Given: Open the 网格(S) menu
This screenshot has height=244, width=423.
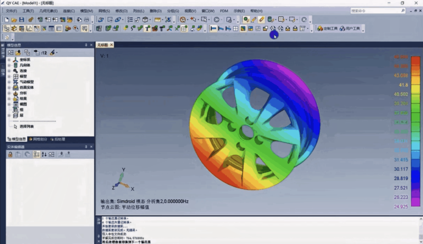Looking at the screenshot, I should (x=104, y=11).
